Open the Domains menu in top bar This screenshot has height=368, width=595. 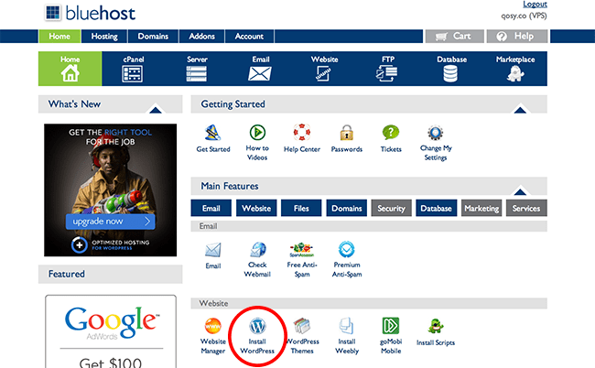pos(153,37)
